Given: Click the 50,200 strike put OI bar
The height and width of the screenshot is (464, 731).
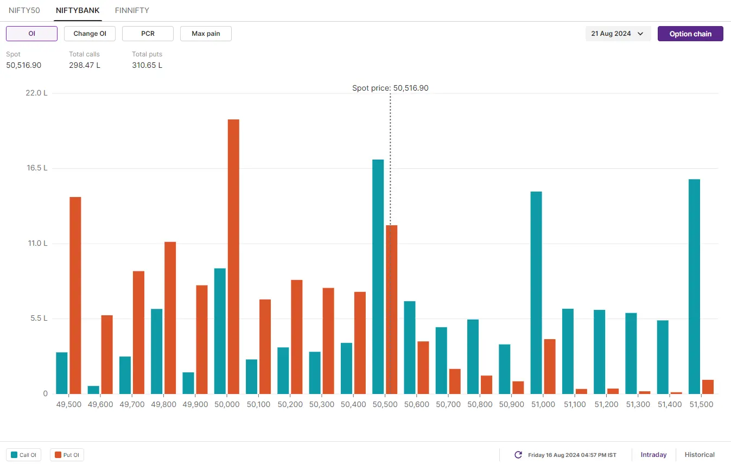Looking at the screenshot, I should [x=296, y=337].
